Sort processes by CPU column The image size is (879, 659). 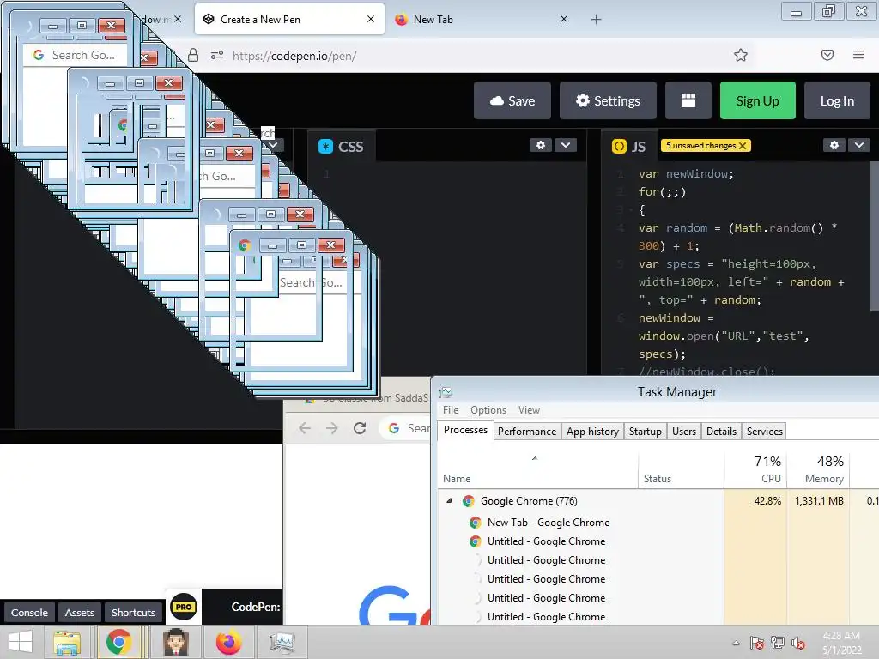coord(755,469)
